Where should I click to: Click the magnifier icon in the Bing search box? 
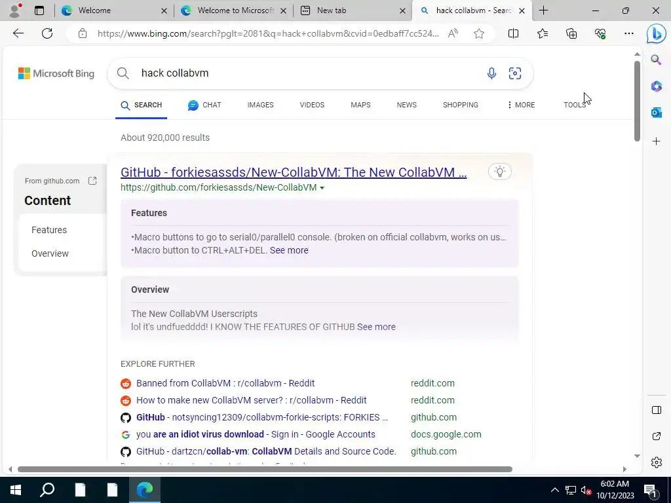pyautogui.click(x=123, y=73)
